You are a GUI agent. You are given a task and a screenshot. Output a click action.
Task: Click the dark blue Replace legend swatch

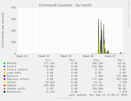click(4, 76)
